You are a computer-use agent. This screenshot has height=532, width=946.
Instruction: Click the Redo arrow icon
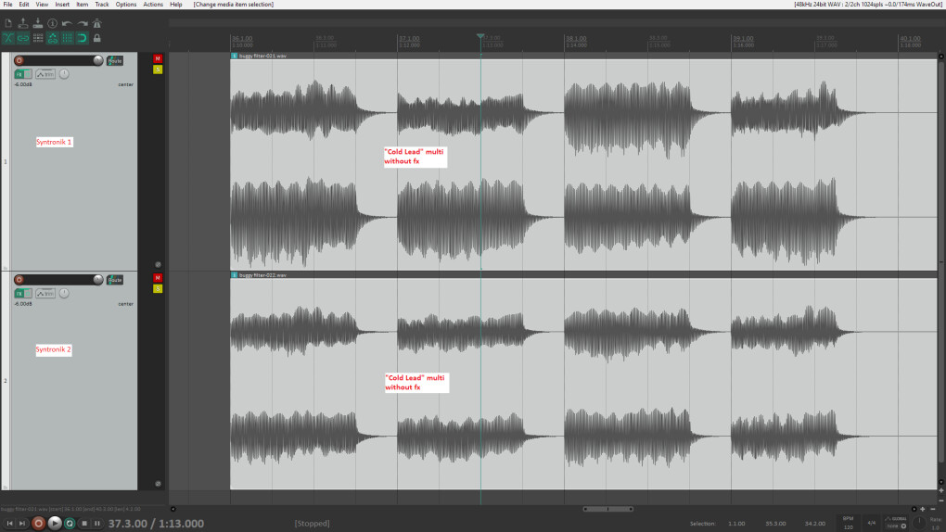82,23
